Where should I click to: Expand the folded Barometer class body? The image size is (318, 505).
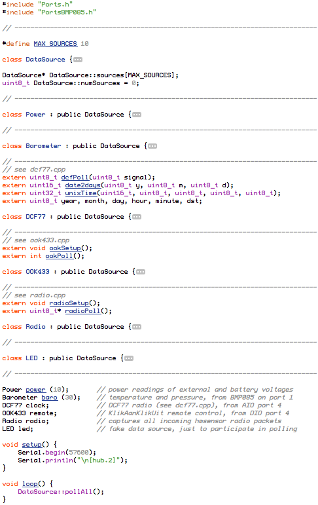[x=152, y=146]
